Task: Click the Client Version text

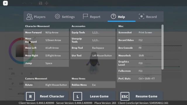Action: tap(36, 103)
